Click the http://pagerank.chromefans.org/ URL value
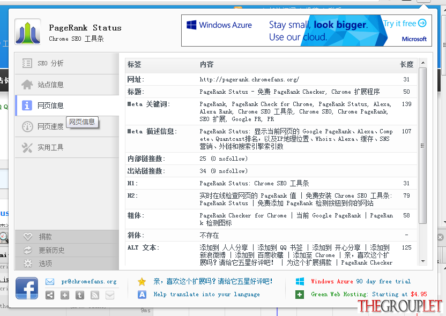The image size is (446, 316). point(249,80)
